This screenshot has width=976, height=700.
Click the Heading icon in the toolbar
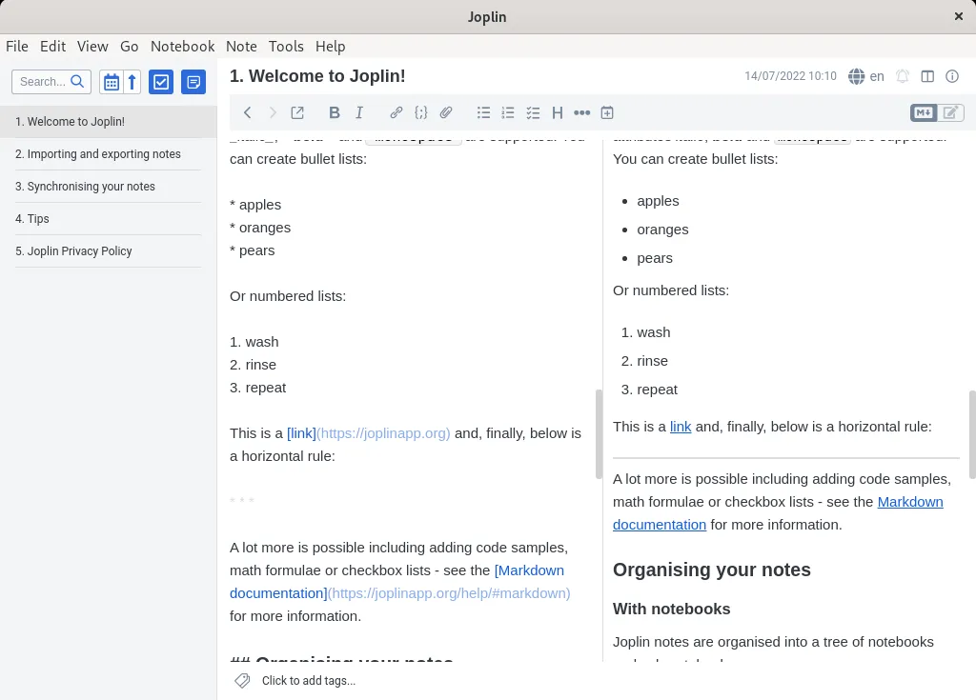coord(558,112)
